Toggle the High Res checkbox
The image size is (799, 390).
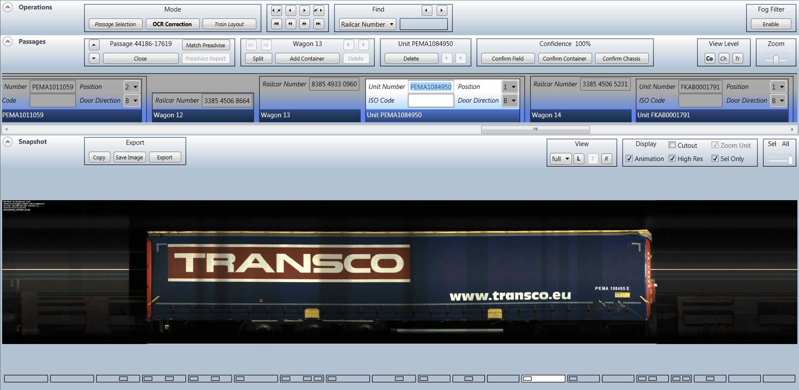[672, 158]
